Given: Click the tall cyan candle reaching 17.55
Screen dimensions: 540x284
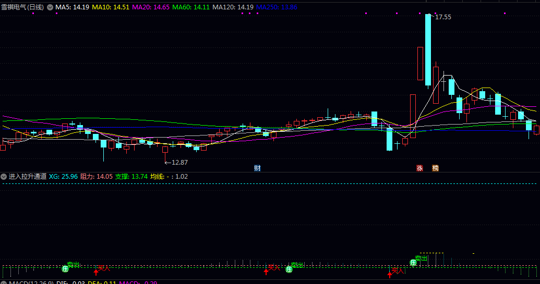Looking at the screenshot, I should point(428,50).
